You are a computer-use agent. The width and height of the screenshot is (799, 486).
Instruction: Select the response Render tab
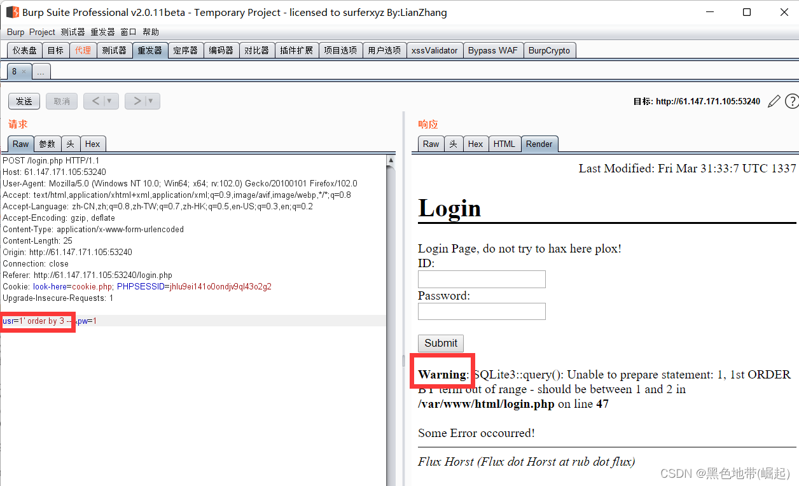coord(539,144)
